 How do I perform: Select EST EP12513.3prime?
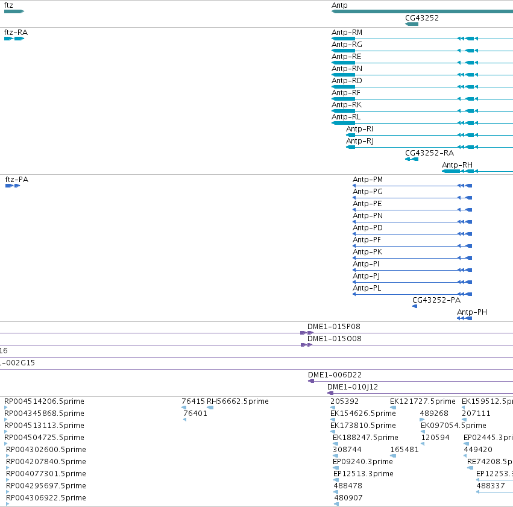pyautogui.click(x=363, y=474)
